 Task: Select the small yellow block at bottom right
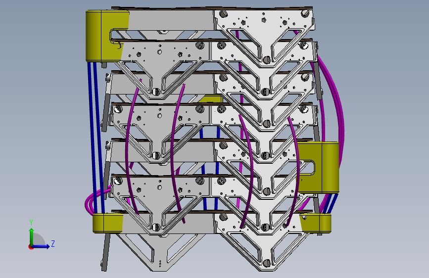point(316,223)
